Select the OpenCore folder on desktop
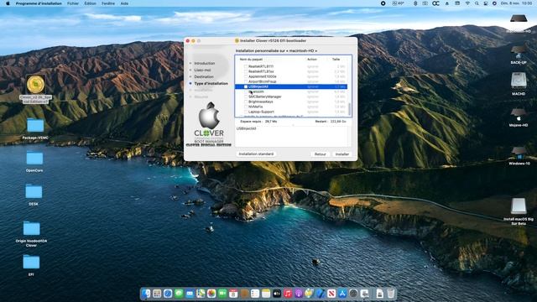 (34, 159)
